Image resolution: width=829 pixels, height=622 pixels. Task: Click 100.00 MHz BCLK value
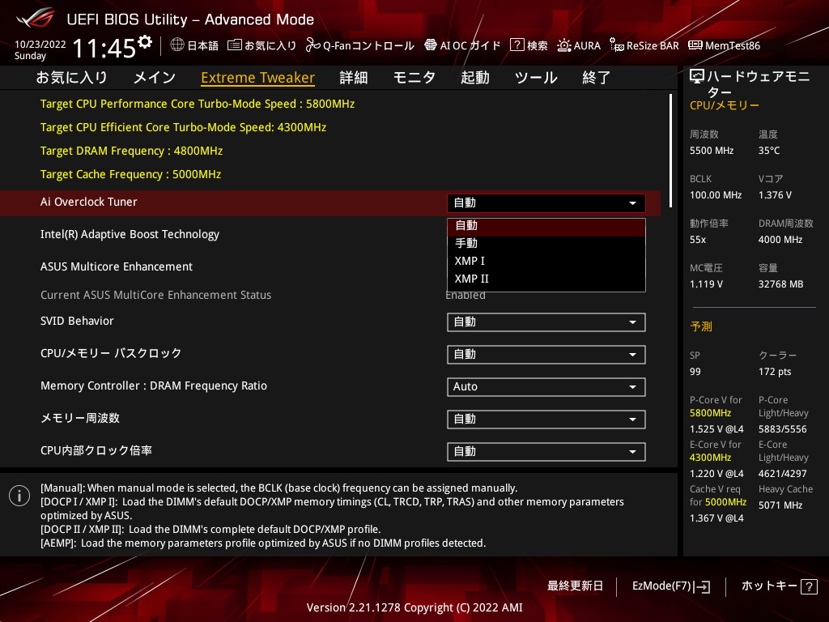coord(716,195)
